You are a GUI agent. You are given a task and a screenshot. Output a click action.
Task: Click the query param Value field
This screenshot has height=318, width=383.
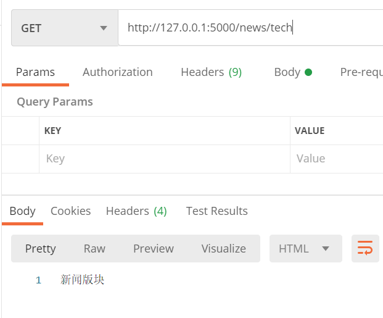coord(337,159)
